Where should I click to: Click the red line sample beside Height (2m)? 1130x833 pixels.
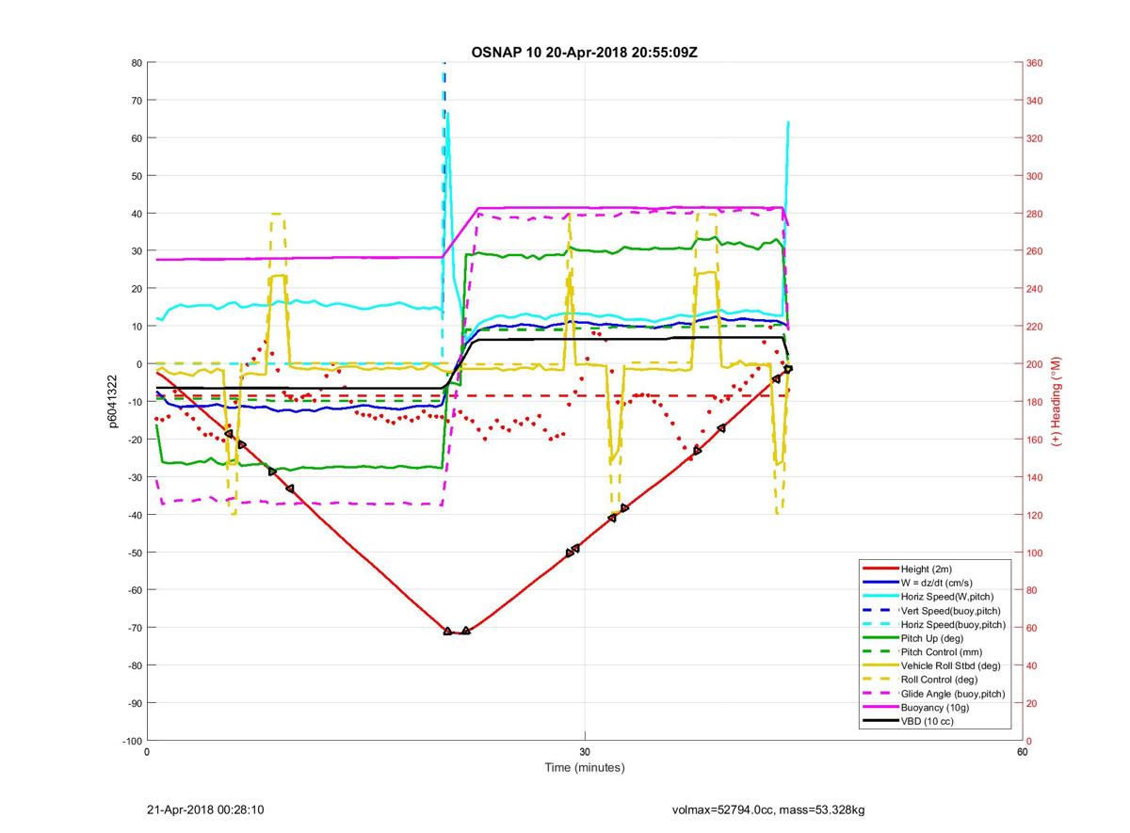(879, 569)
